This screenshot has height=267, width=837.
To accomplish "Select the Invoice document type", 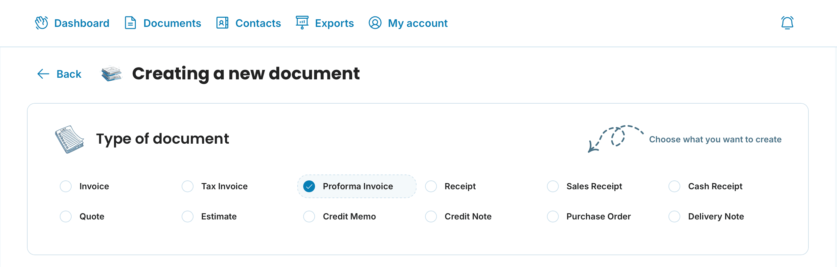I will pyautogui.click(x=66, y=186).
